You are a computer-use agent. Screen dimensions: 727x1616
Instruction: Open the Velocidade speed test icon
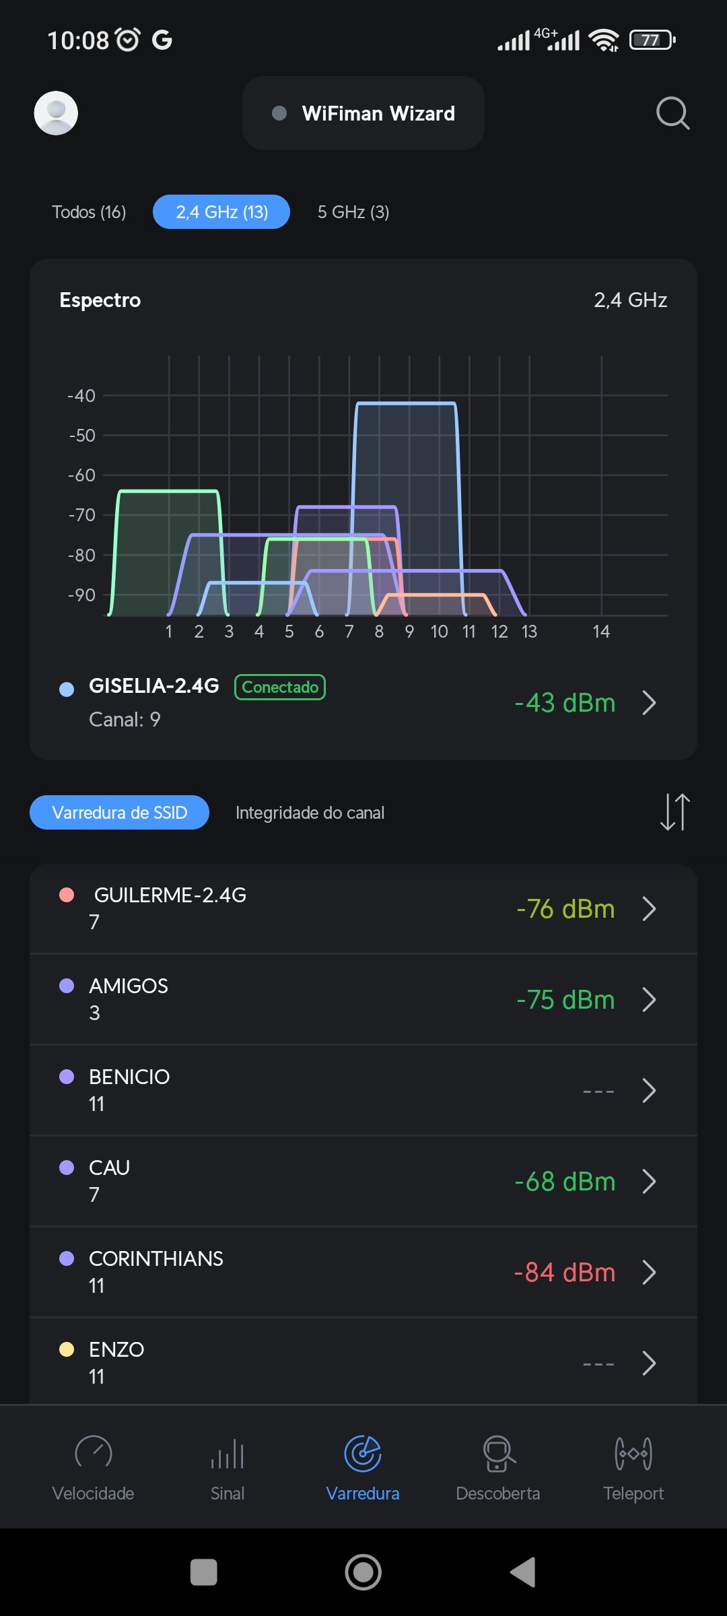(x=93, y=1454)
